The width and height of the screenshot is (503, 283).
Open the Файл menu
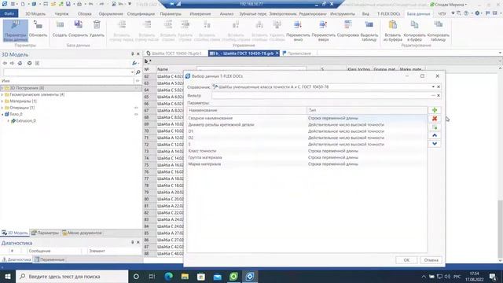click(x=9, y=13)
